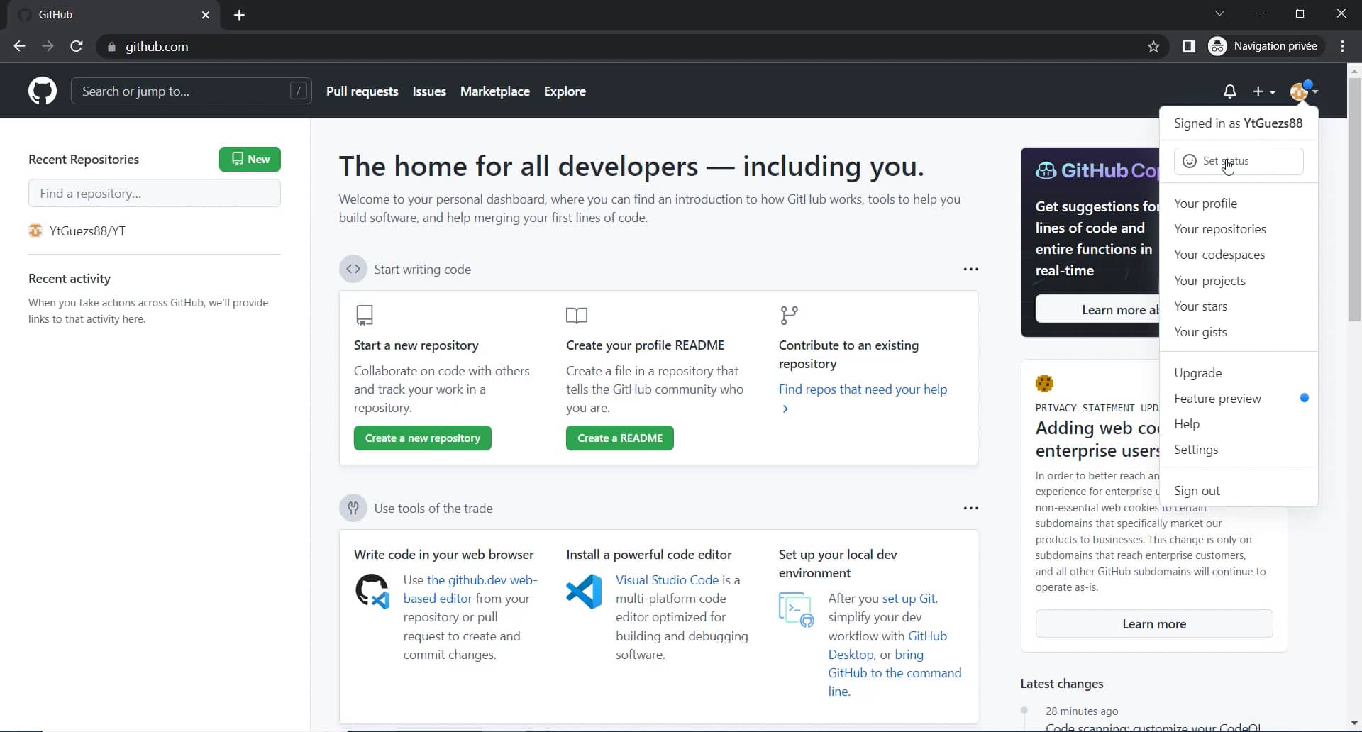The image size is (1362, 732).
Task: Focus the Search or jump to field
Action: click(192, 91)
